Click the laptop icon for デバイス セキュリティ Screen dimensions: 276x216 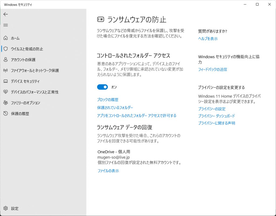pos(6,81)
